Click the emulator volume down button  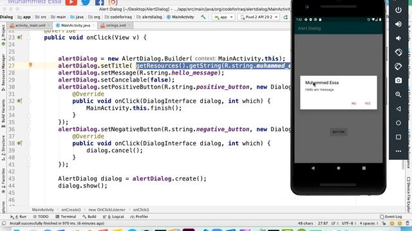(398, 38)
